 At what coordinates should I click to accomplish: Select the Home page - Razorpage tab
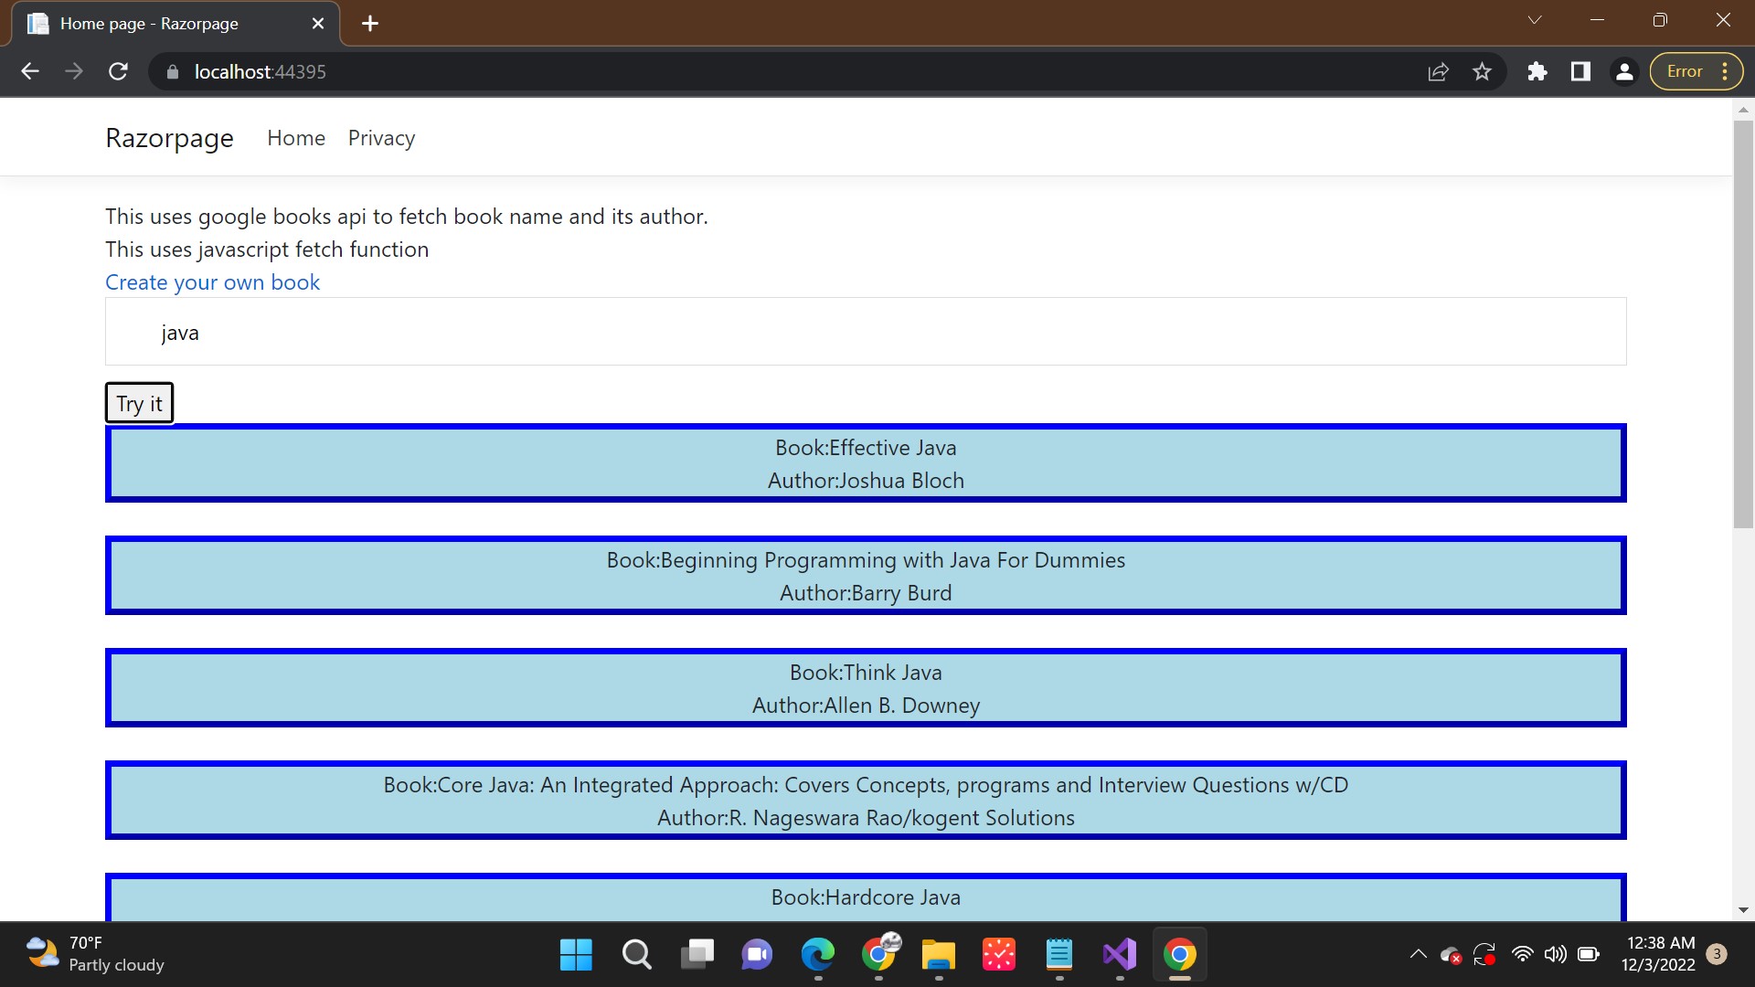click(x=175, y=24)
